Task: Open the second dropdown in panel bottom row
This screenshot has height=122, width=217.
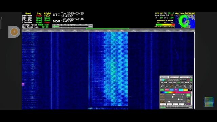Action: click(x=170, y=104)
